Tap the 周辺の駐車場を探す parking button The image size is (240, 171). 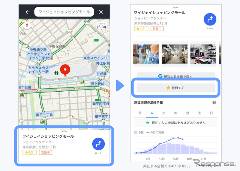click(x=176, y=76)
